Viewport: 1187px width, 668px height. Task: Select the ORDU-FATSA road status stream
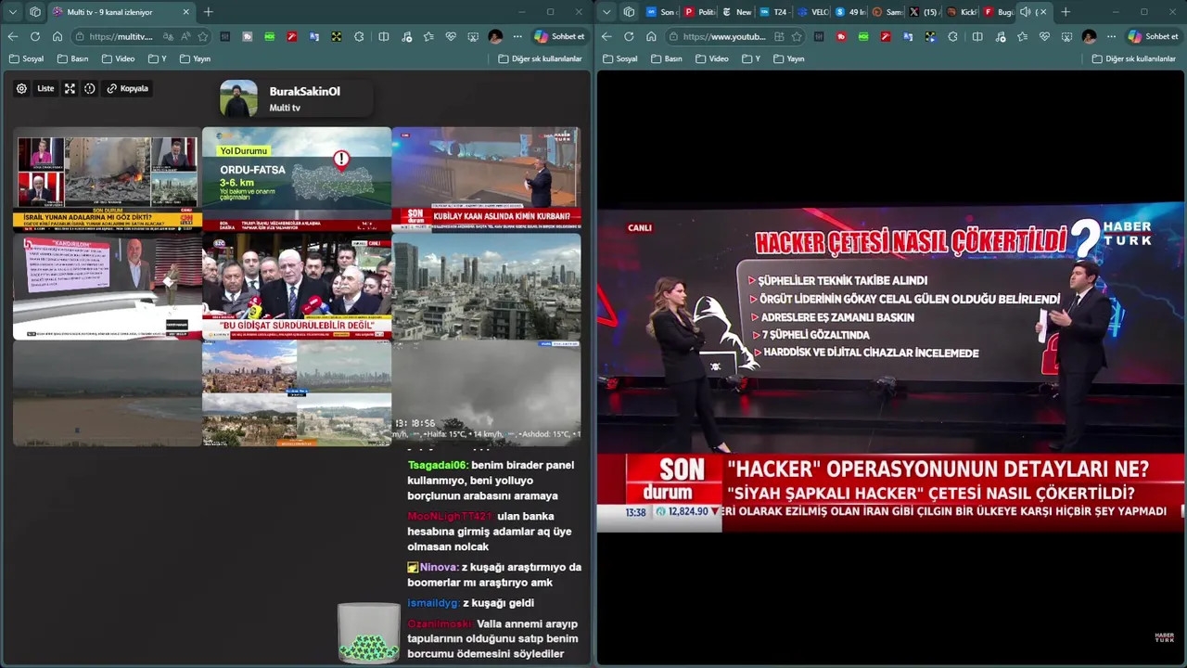coord(297,179)
